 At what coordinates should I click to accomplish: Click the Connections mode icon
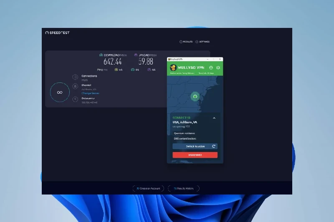[75, 77]
